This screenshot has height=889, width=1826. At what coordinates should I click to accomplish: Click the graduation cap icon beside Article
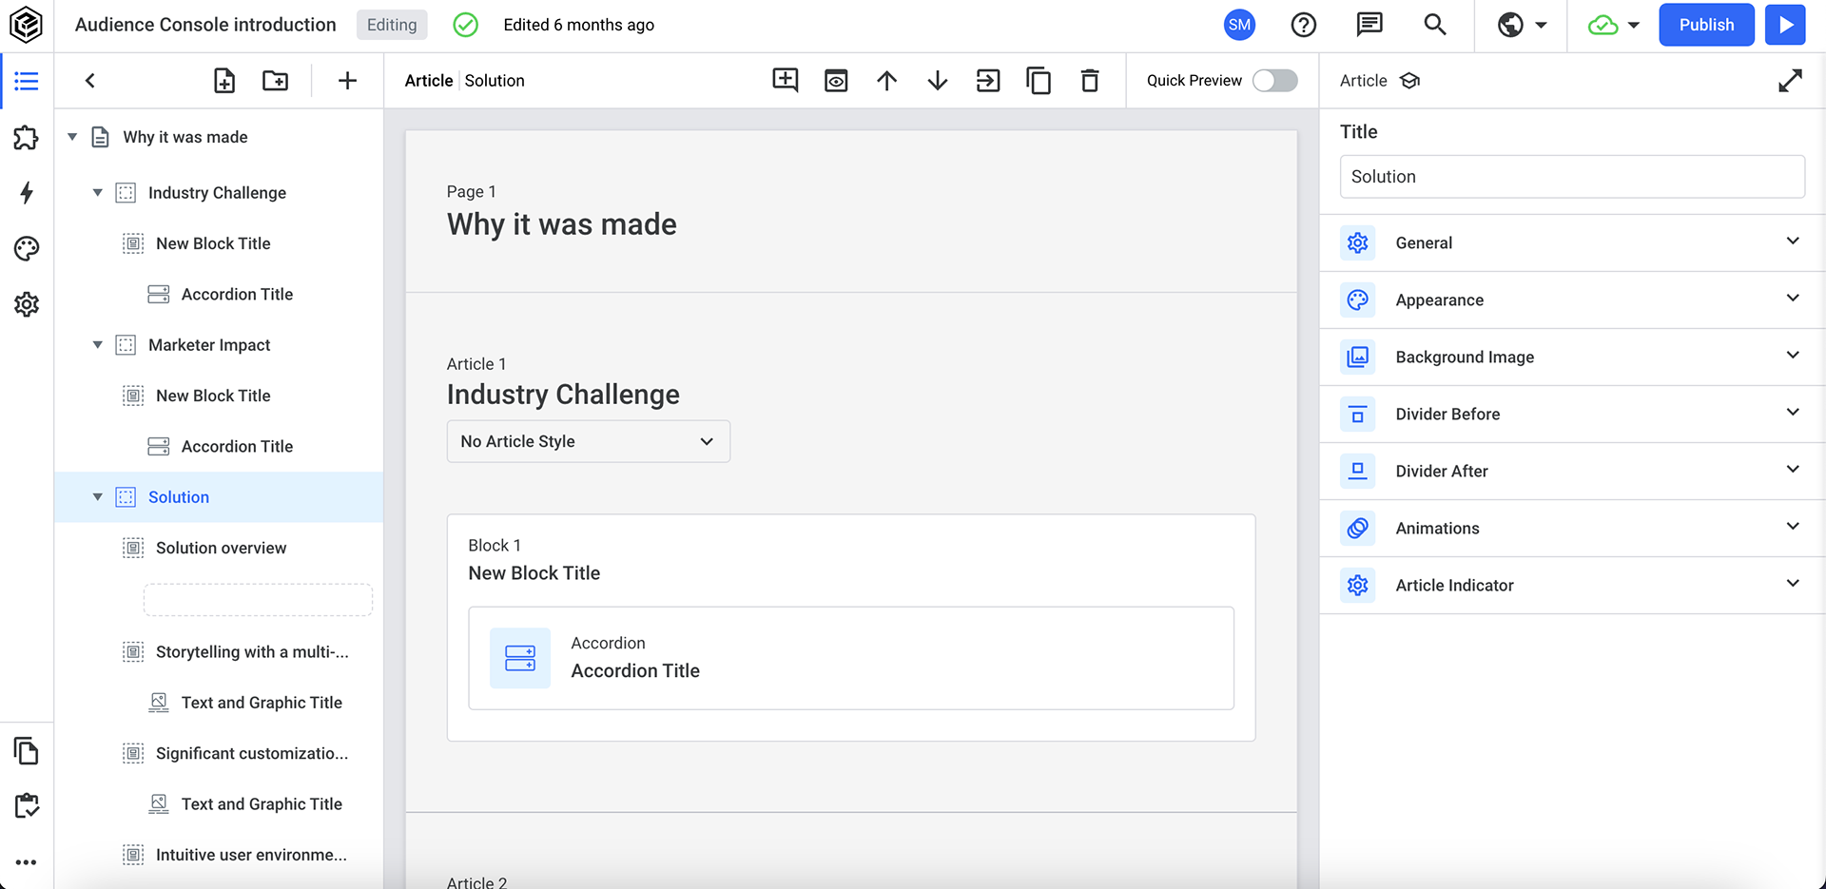pos(1410,81)
